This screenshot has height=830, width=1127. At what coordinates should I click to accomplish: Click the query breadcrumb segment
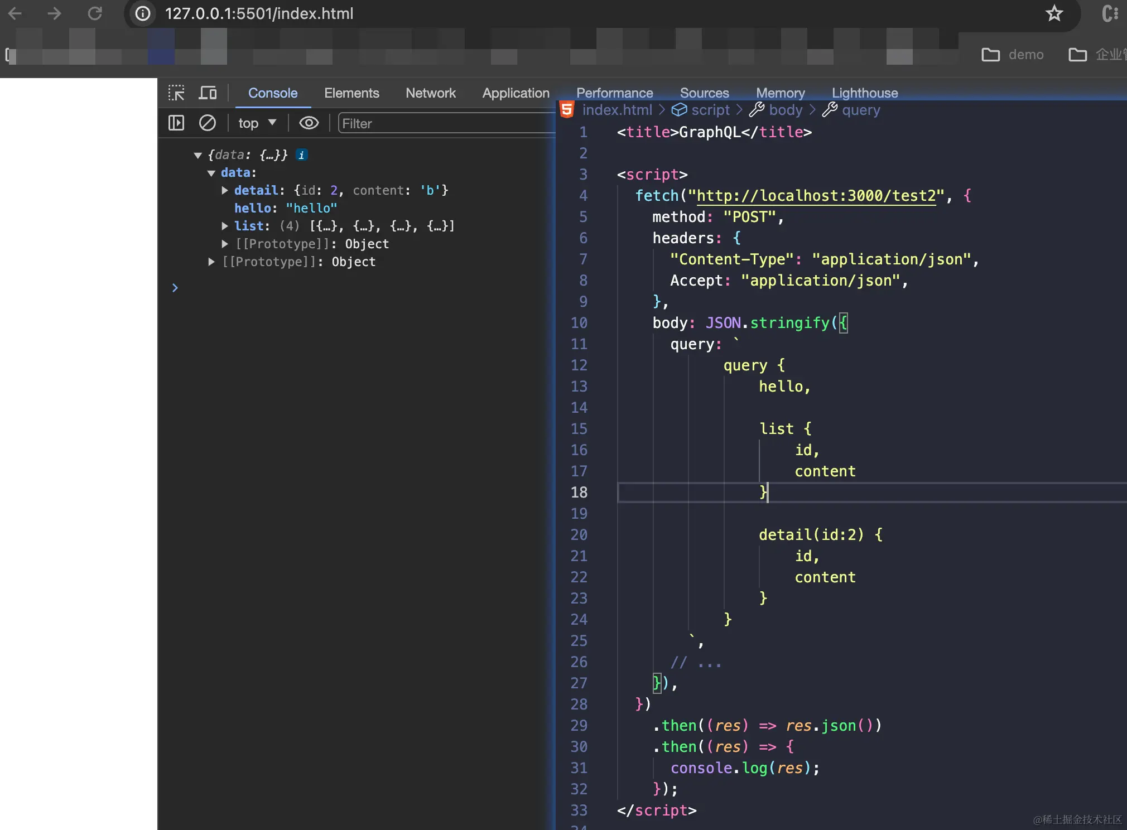click(x=861, y=110)
